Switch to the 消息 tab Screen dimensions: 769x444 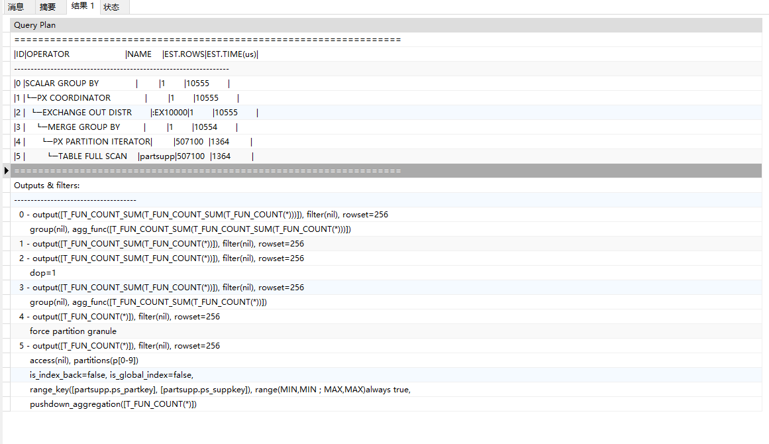pyautogui.click(x=16, y=7)
